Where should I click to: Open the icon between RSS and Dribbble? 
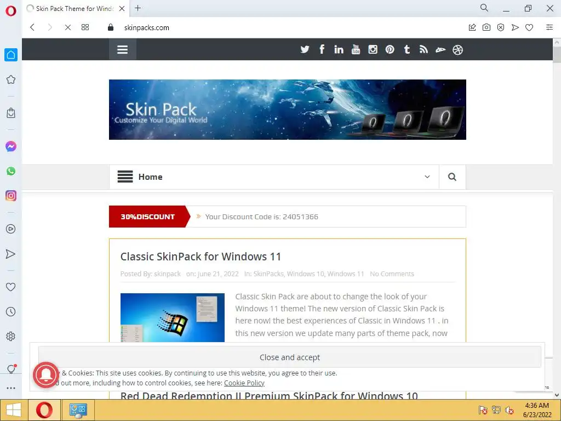pos(440,50)
